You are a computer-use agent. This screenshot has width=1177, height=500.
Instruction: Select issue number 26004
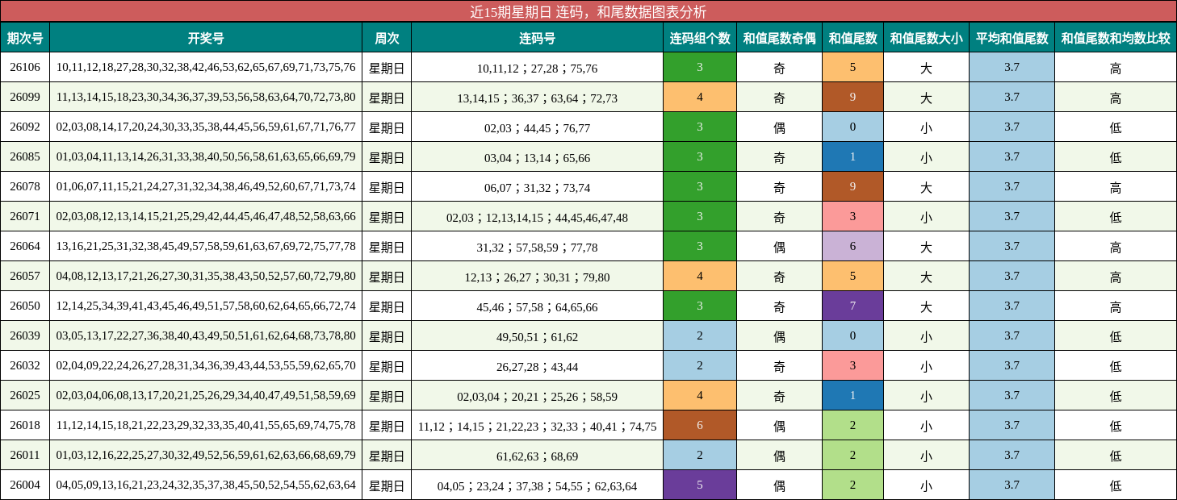click(25, 485)
